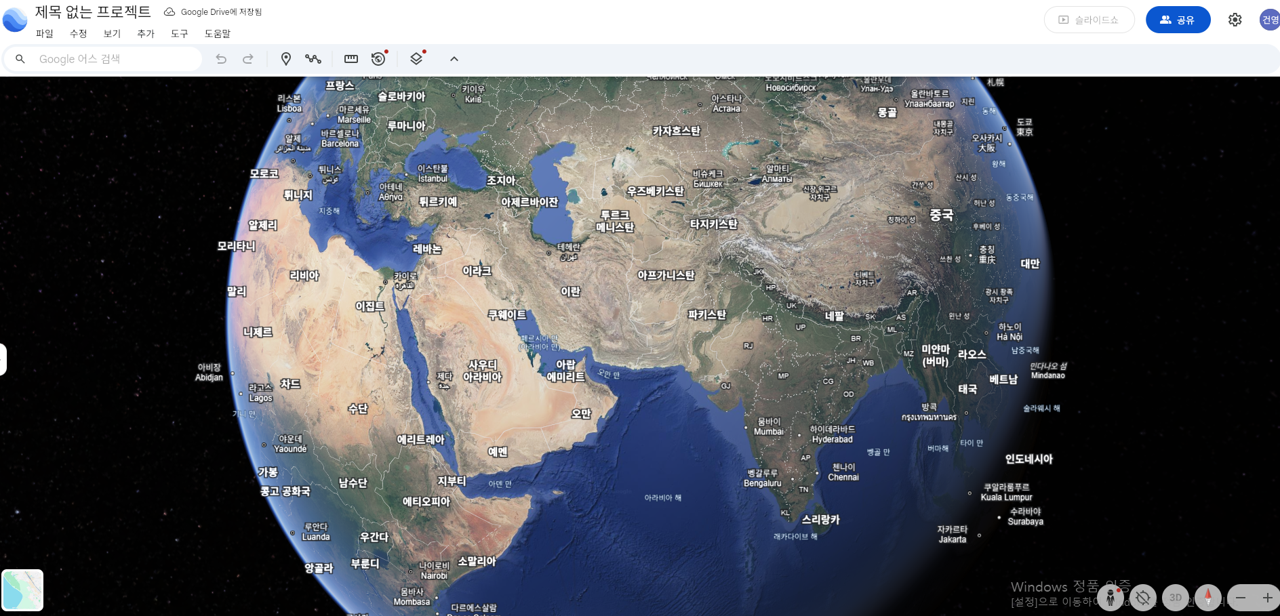Click the 이란 country label
Screen dimensions: 1280x616
tap(570, 291)
